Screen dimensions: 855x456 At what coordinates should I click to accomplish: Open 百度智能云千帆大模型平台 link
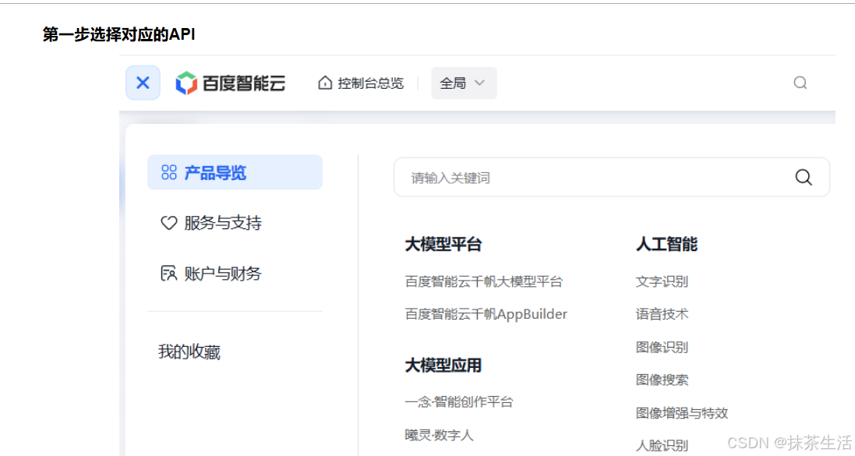[484, 281]
